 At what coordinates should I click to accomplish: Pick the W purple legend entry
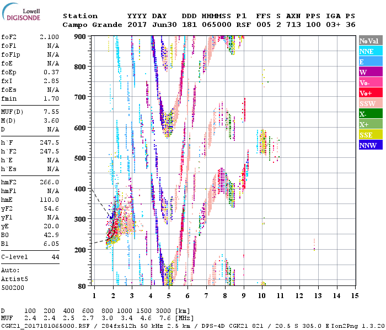click(x=370, y=72)
